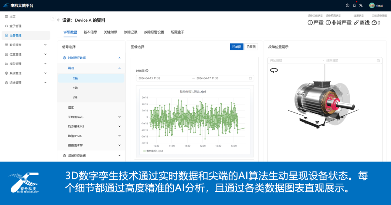
Task: Go to 盒子管理 in the sidebar
Action: point(15,26)
